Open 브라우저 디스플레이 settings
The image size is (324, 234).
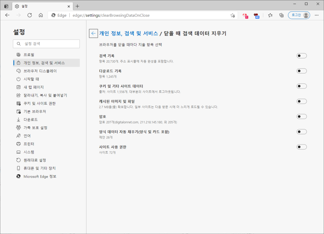tap(46, 71)
